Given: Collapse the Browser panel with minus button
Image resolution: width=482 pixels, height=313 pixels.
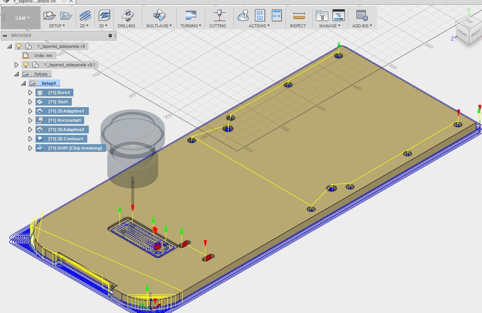Looking at the screenshot, I should (x=110, y=35).
